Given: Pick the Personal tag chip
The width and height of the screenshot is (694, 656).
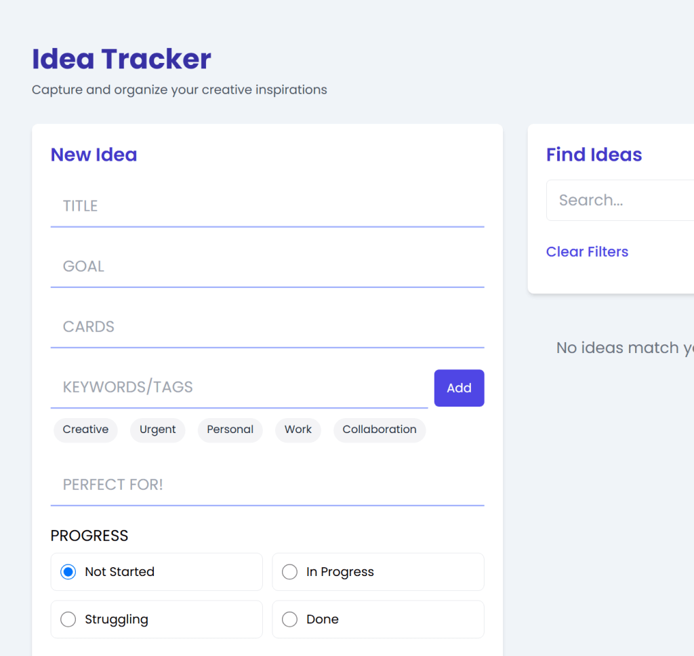Looking at the screenshot, I should point(230,430).
